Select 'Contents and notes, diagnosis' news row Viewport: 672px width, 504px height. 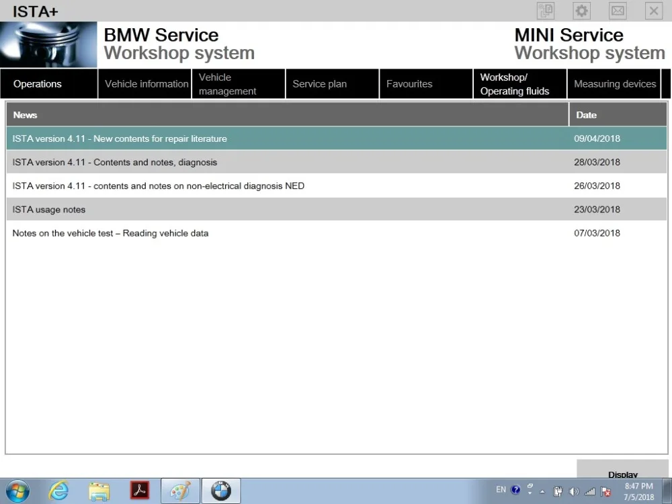(x=337, y=162)
